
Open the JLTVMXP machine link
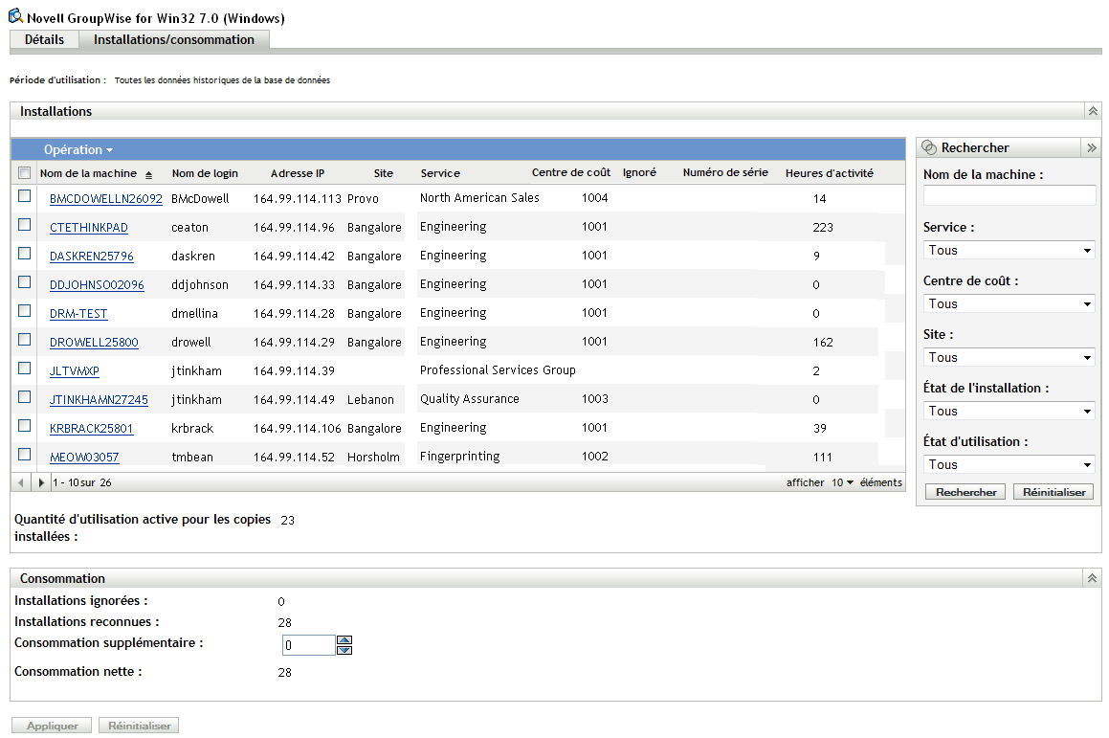pos(75,370)
